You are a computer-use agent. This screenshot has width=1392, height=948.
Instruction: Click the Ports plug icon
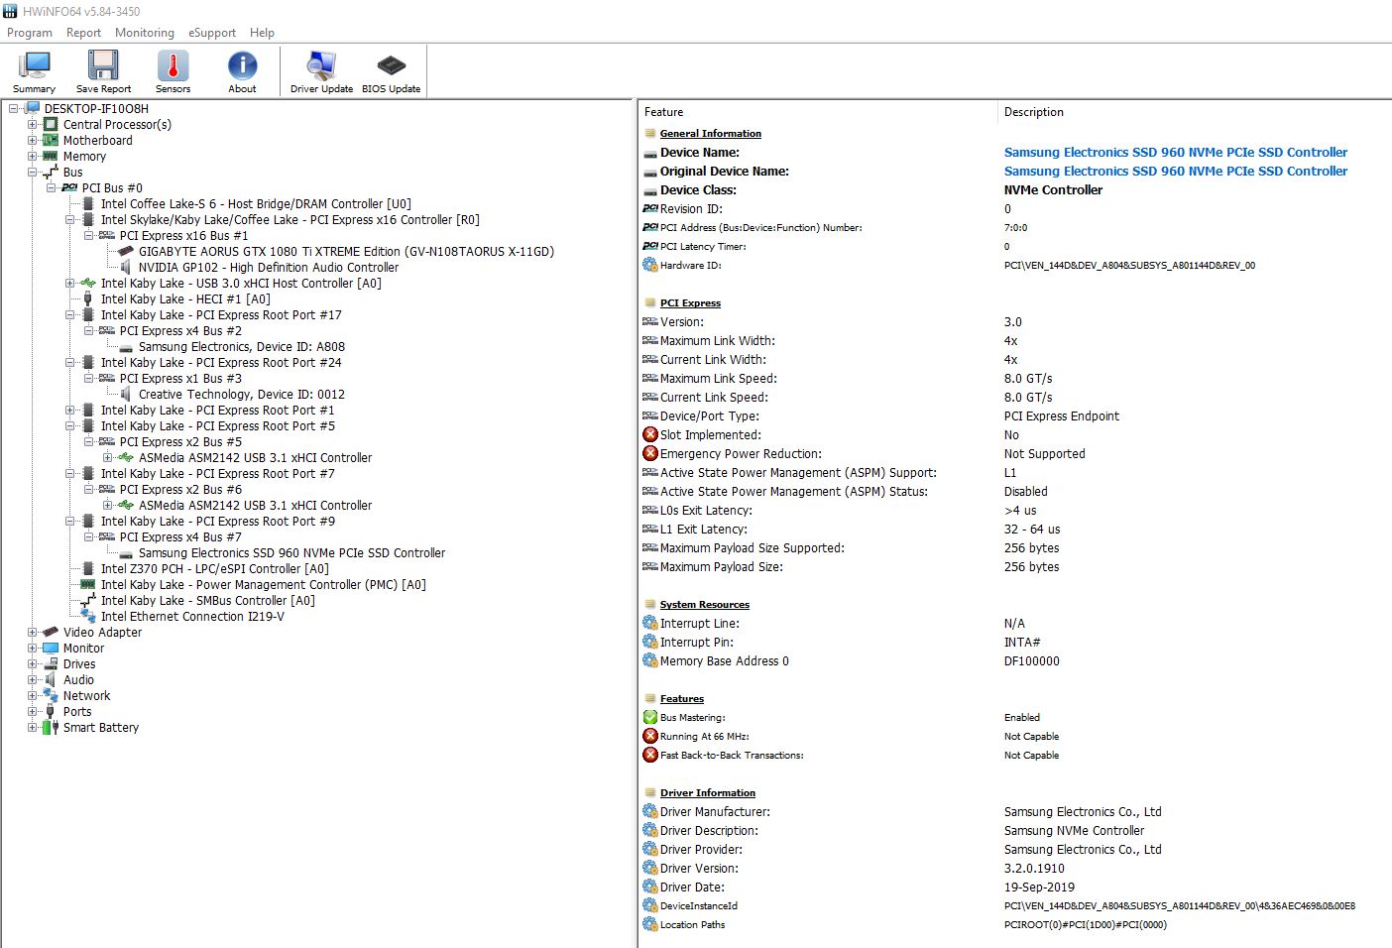(51, 712)
